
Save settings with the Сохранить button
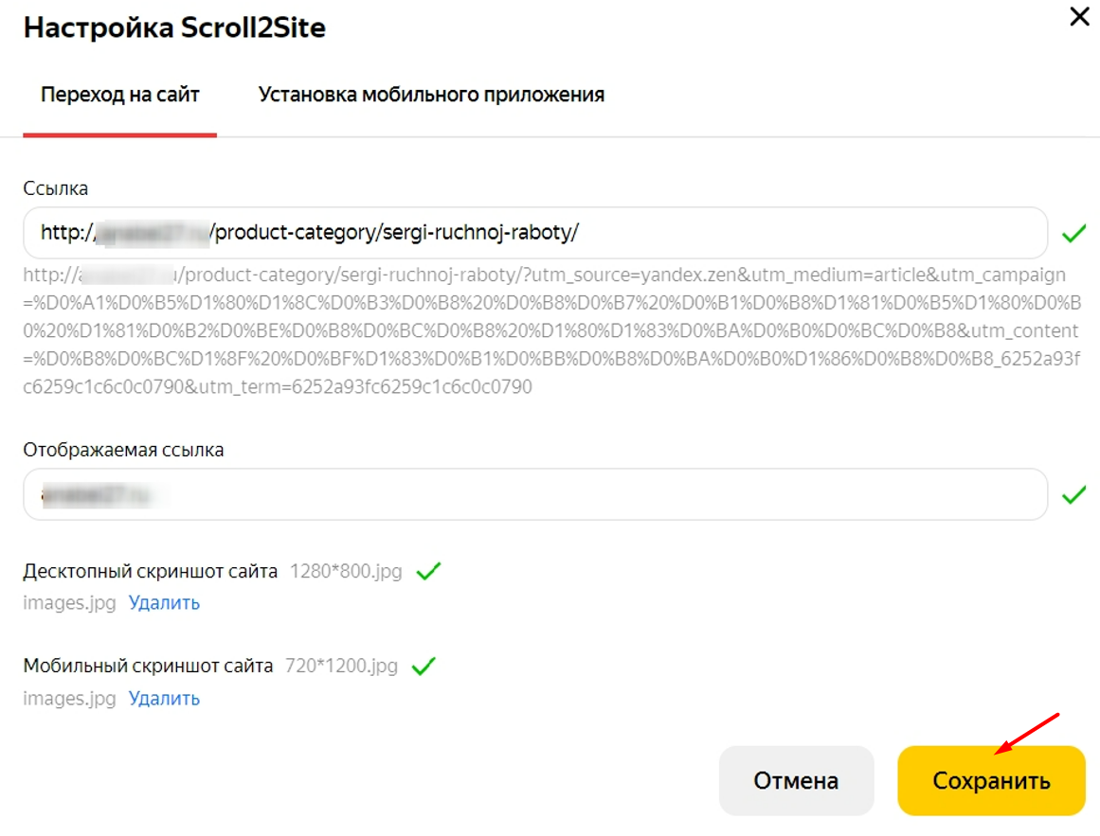991,781
